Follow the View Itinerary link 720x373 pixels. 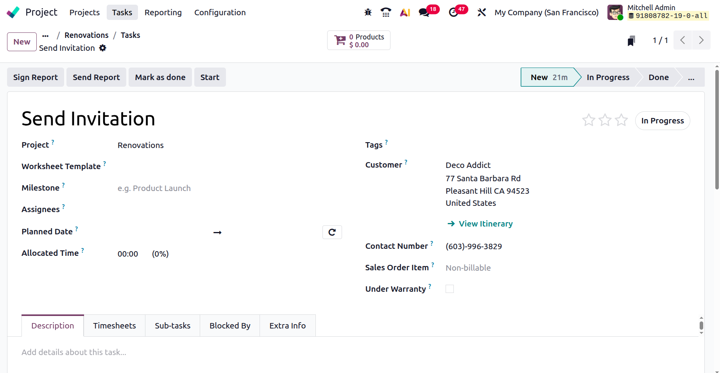(485, 224)
